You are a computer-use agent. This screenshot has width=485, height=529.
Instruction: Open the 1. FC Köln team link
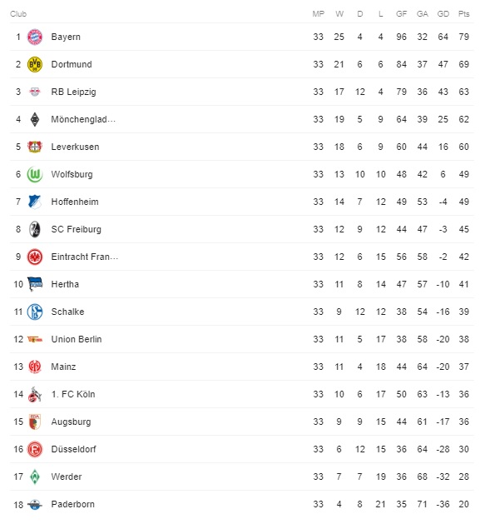[73, 394]
